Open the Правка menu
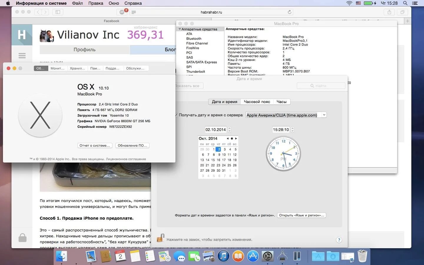Screen dimensions: 424x265 pyautogui.click(x=96, y=3)
